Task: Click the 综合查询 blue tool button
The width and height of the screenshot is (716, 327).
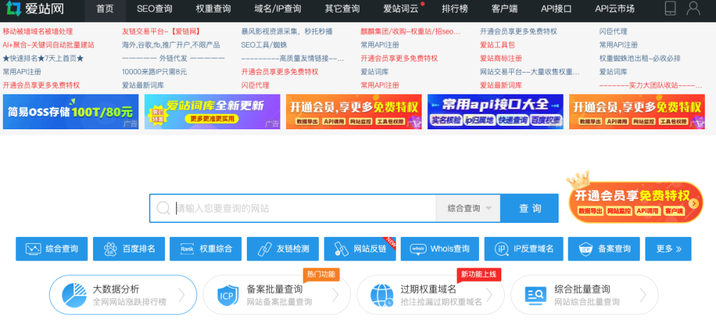Action: [x=52, y=249]
